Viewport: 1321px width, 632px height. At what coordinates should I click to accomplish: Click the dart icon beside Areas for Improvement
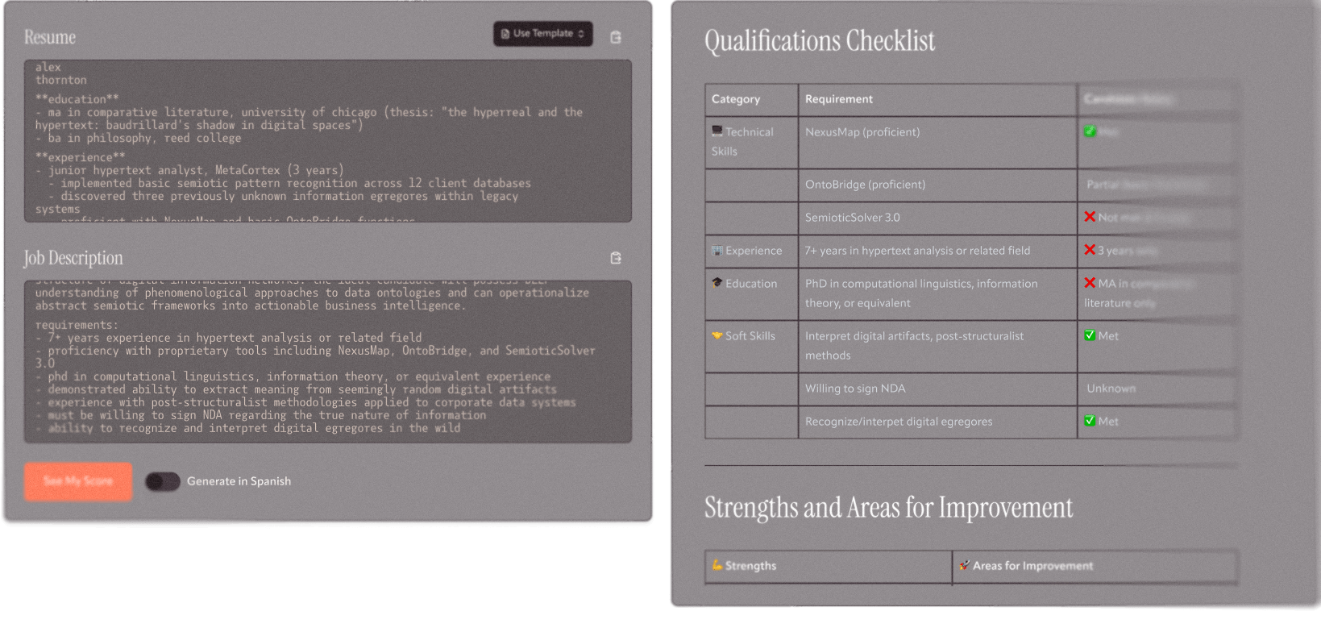point(964,565)
